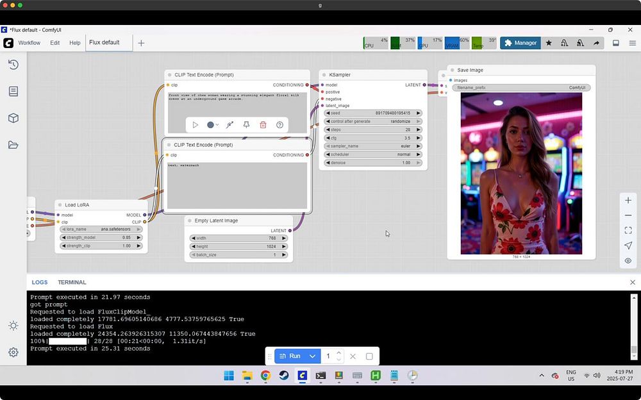Viewport: 641px width, 400px height.
Task: Switch to the TERMINAL tab
Action: click(x=72, y=282)
